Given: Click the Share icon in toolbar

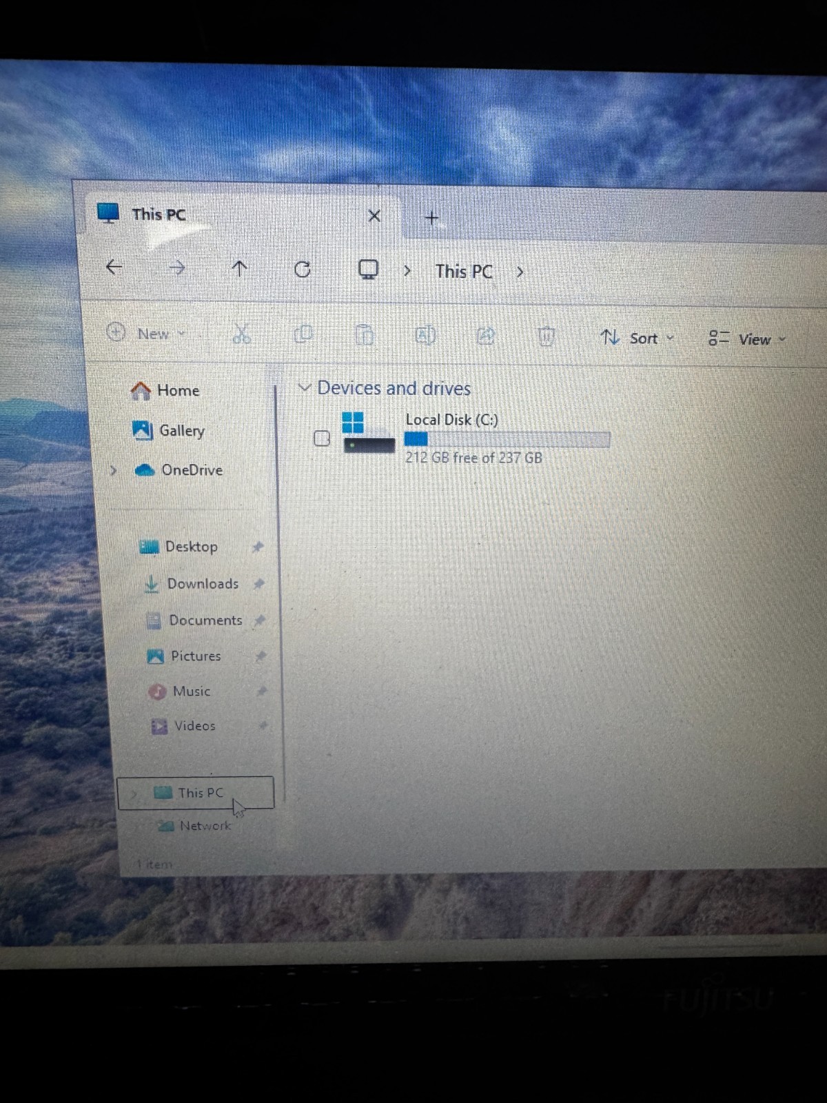Looking at the screenshot, I should [x=486, y=336].
